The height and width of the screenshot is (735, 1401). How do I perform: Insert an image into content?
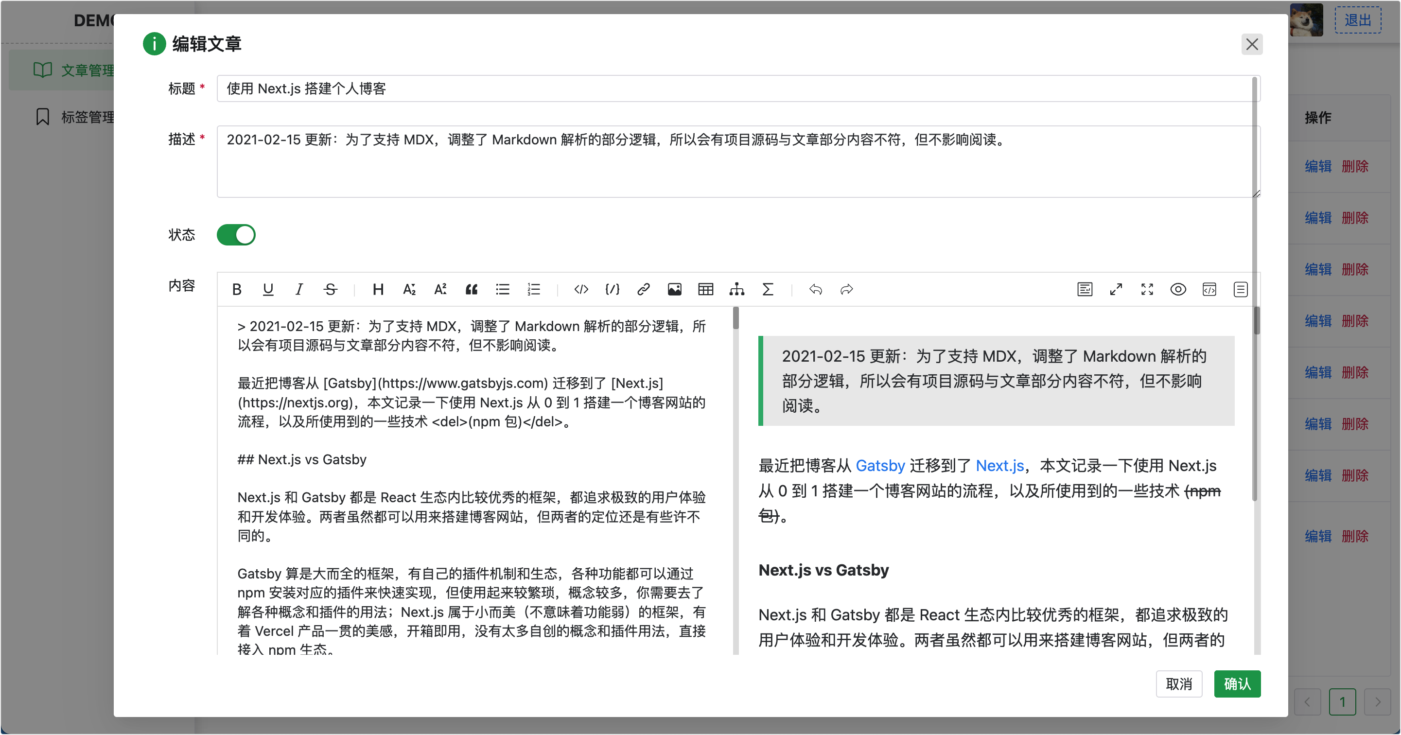[674, 289]
